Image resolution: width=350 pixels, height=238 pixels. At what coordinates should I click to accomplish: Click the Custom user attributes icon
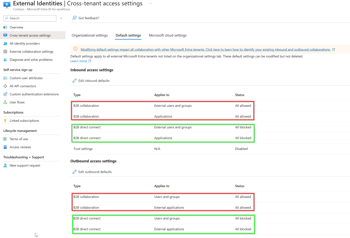pos(5,78)
